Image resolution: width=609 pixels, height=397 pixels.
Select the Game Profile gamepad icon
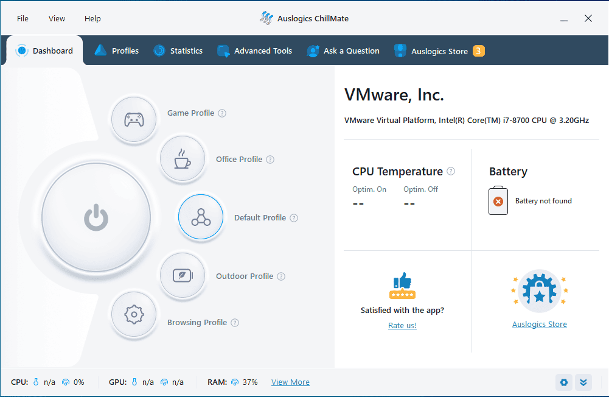(134, 119)
